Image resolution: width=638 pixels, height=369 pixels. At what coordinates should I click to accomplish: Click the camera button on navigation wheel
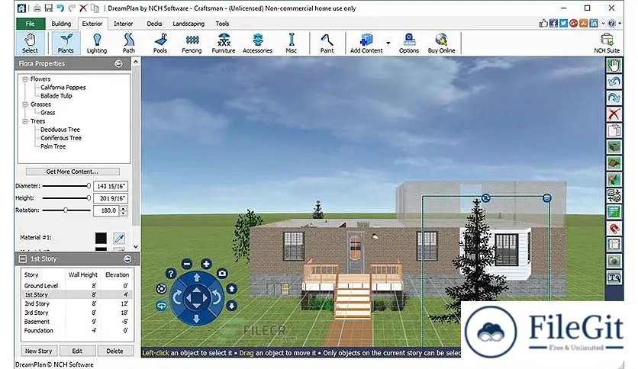coord(222,274)
